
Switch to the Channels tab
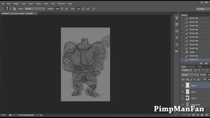coord(192,67)
